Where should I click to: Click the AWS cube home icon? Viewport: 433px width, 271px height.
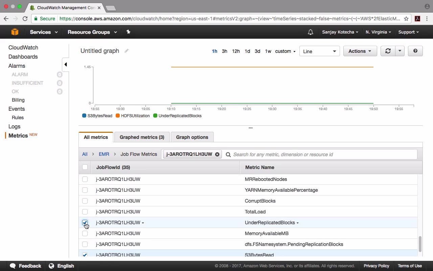pyautogui.click(x=15, y=32)
